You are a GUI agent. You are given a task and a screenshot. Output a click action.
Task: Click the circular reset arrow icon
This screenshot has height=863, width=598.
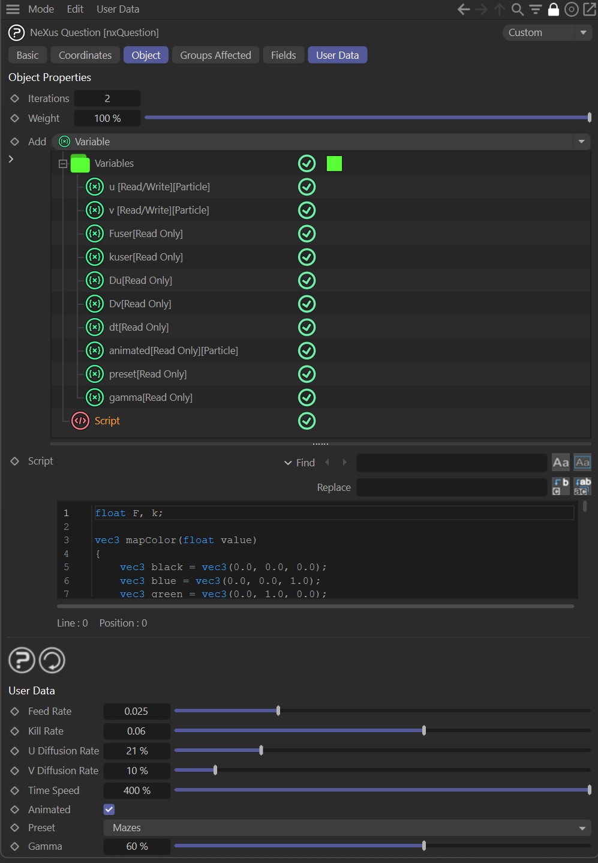pyautogui.click(x=52, y=660)
